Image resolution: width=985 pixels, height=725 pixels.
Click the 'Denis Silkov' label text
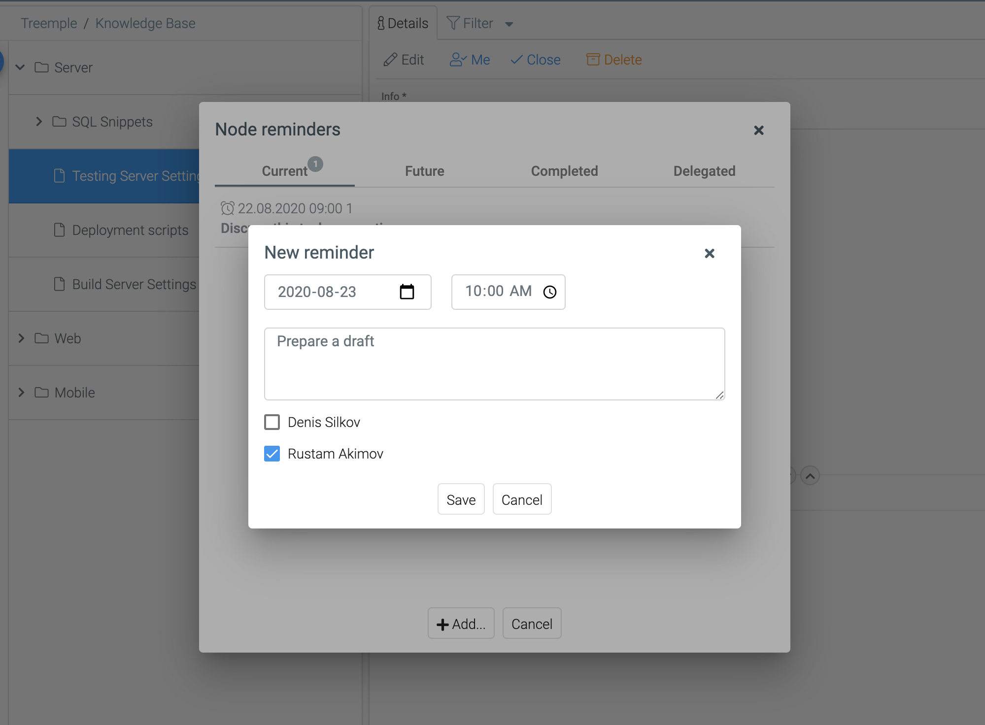coord(324,422)
